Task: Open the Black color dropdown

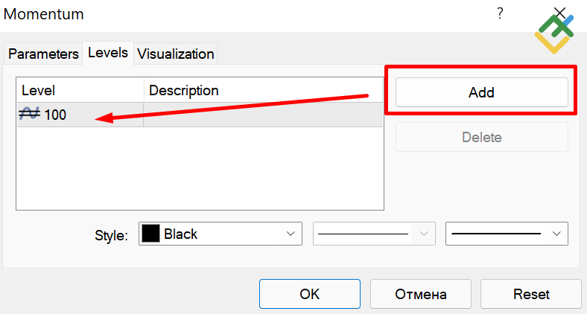Action: pyautogui.click(x=291, y=234)
